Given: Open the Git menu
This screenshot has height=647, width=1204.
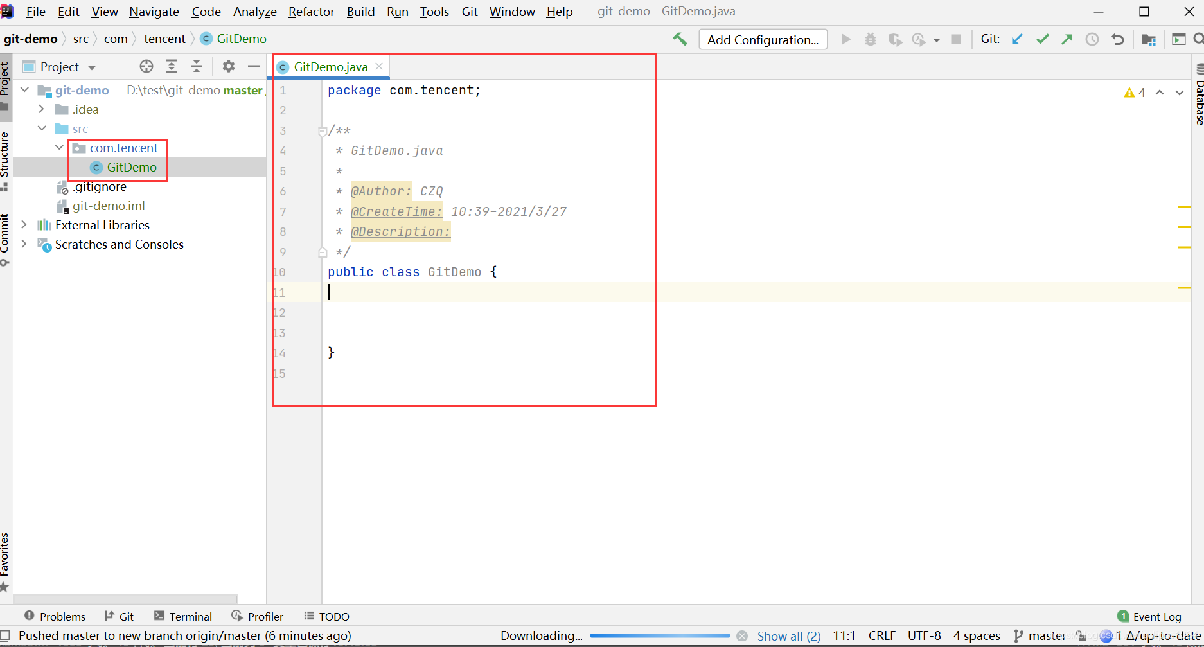Looking at the screenshot, I should [470, 12].
